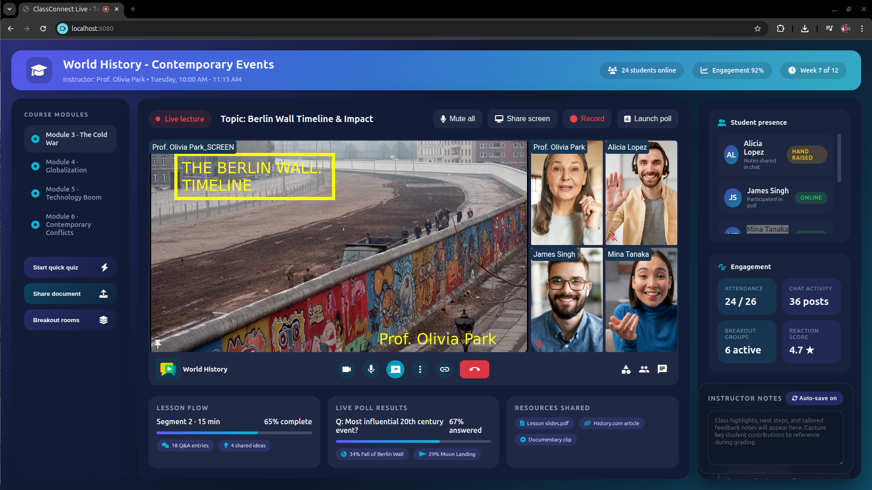Viewport: 872px width, 490px height.
Task: Click the lesson flow progress bar
Action: 234,433
